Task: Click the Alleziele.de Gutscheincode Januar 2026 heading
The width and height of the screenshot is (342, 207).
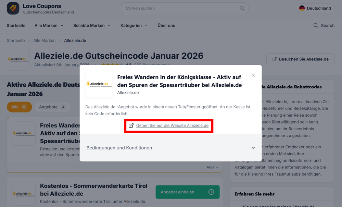Action: [x=119, y=56]
